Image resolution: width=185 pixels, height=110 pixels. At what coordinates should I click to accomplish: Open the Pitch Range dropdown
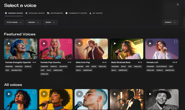coord(14,22)
